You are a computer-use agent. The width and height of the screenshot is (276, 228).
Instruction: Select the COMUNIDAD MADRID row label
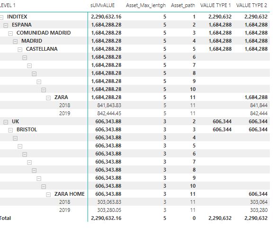pos(44,33)
